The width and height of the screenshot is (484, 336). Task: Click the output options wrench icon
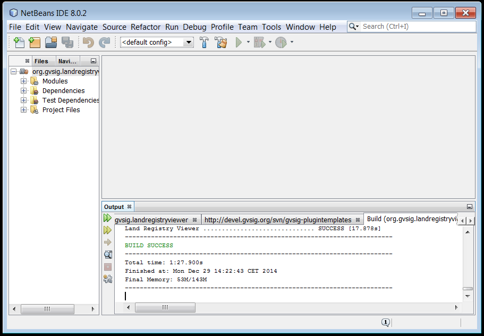pos(108,279)
